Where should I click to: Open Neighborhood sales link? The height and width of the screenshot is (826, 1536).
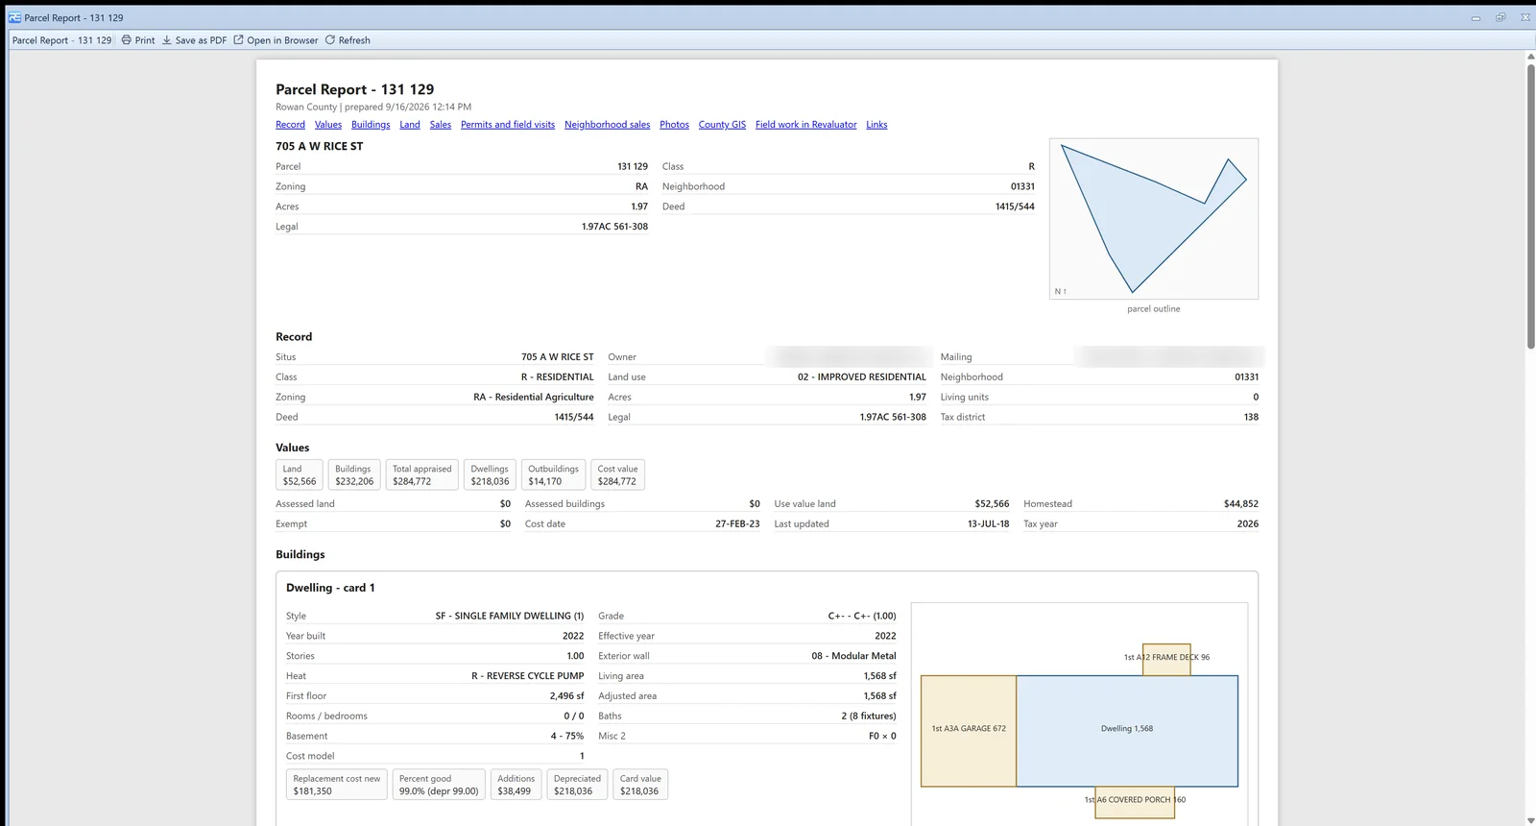tap(607, 125)
